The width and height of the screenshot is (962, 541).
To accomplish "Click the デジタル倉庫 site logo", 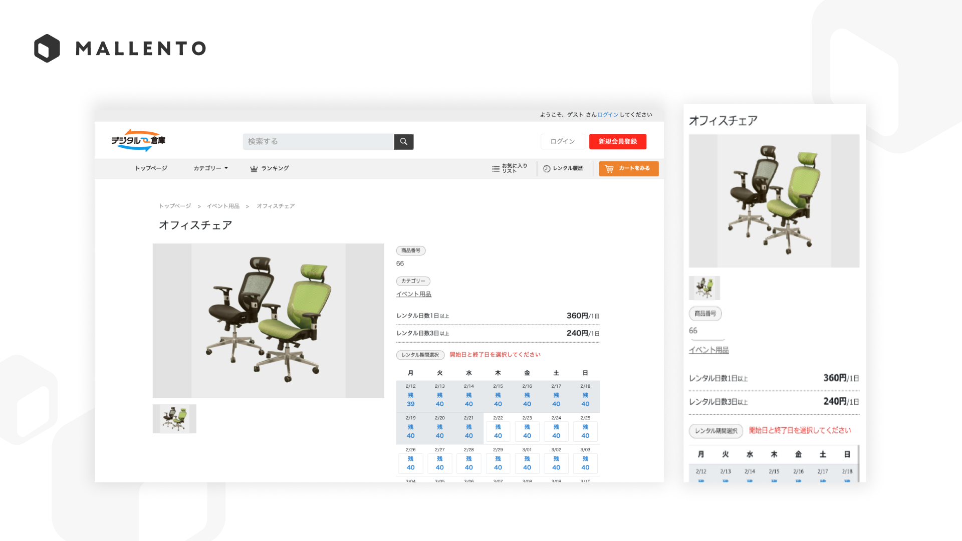I will pyautogui.click(x=138, y=140).
